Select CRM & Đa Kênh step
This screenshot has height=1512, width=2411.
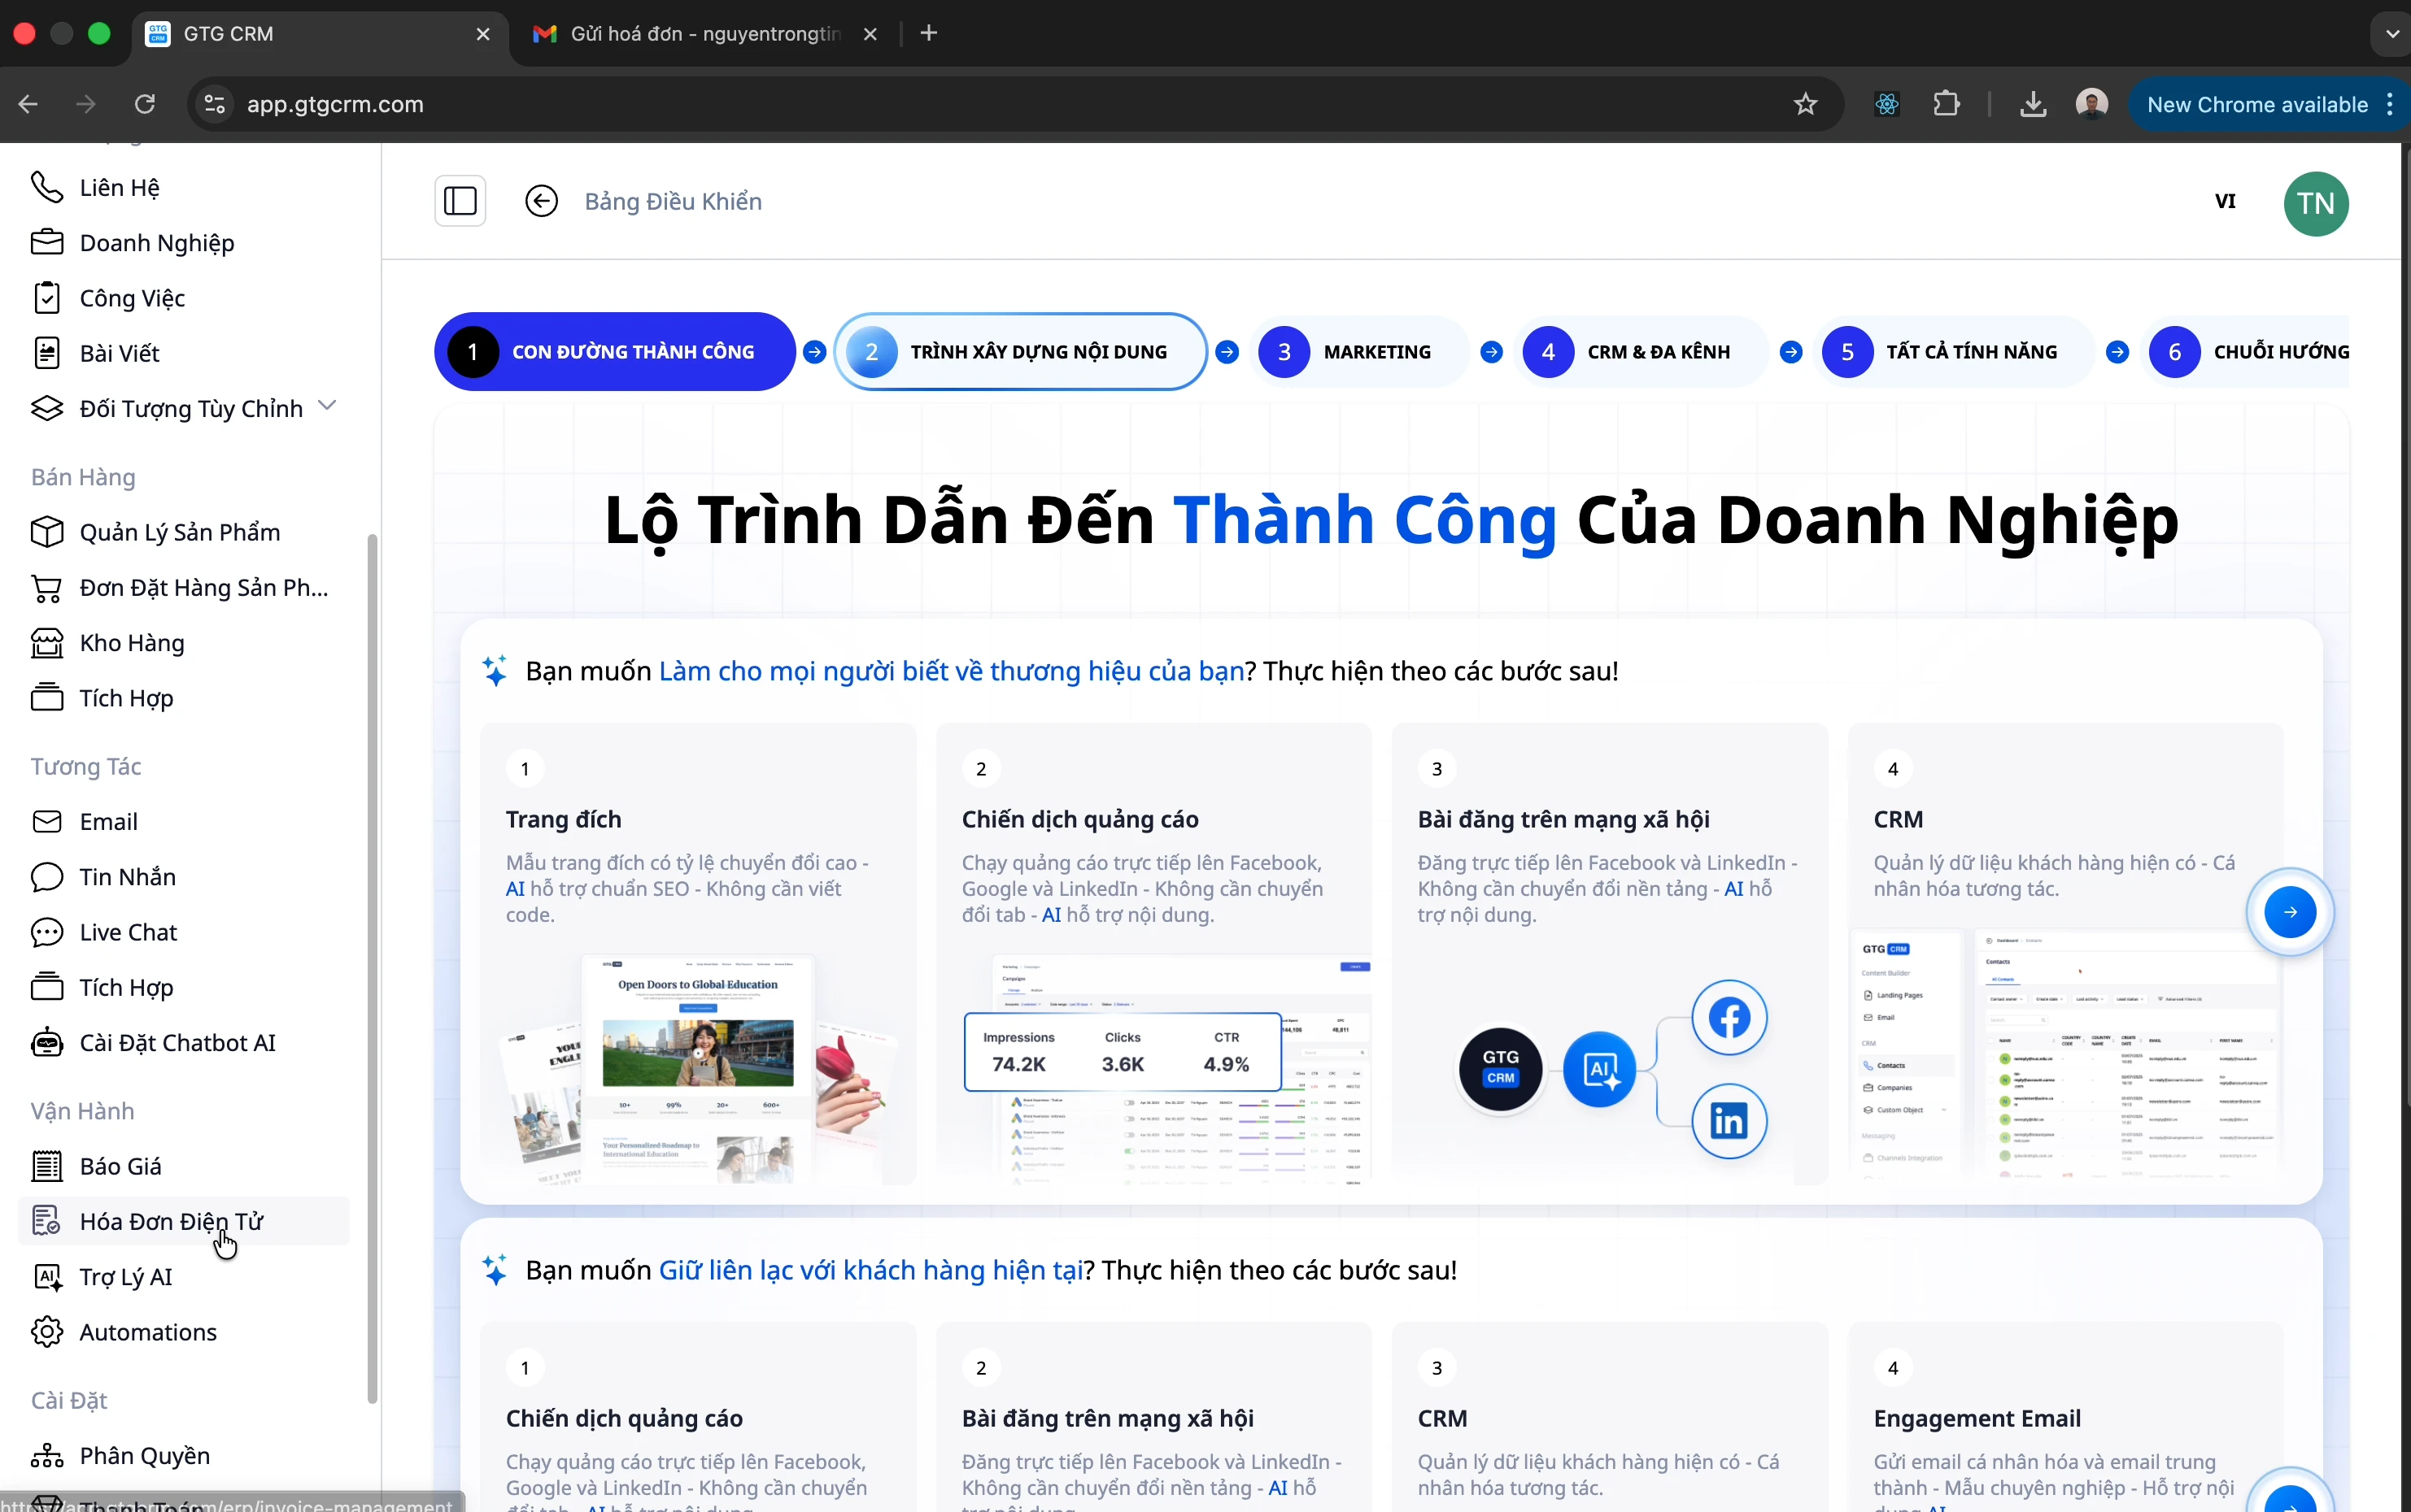1639,352
